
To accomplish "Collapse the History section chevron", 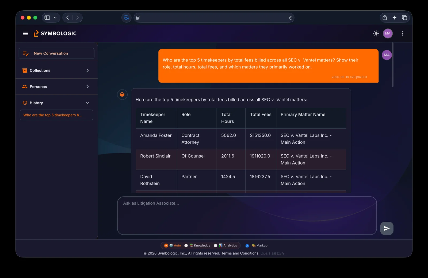I will [x=87, y=103].
